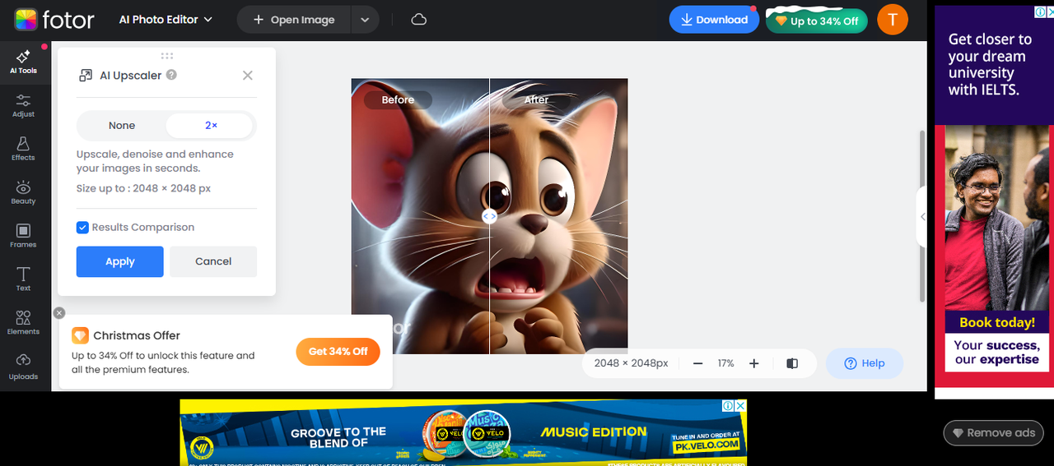Zoom out with the minus icon

click(x=698, y=363)
